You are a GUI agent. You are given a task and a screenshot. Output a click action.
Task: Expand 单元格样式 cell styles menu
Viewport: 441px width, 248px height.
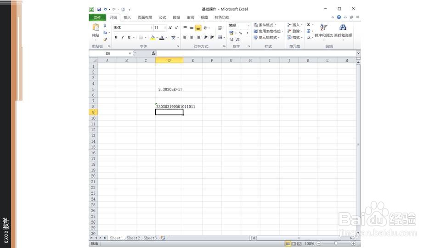[x=266, y=37]
